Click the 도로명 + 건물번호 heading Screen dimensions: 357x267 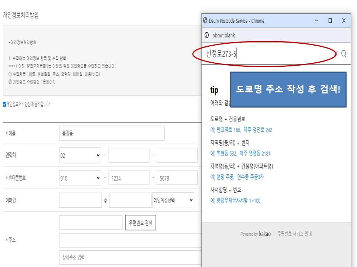tap(228, 119)
